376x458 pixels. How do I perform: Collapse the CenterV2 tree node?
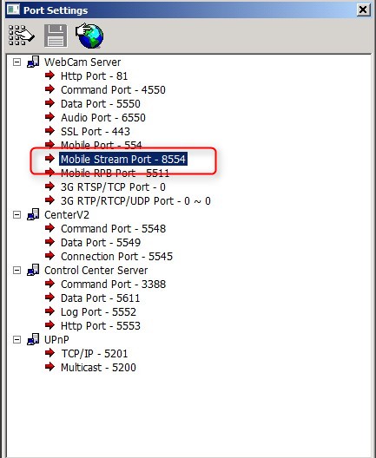coord(17,215)
